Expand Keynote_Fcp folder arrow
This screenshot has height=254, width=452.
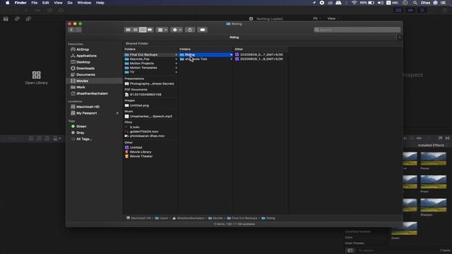coord(176,59)
